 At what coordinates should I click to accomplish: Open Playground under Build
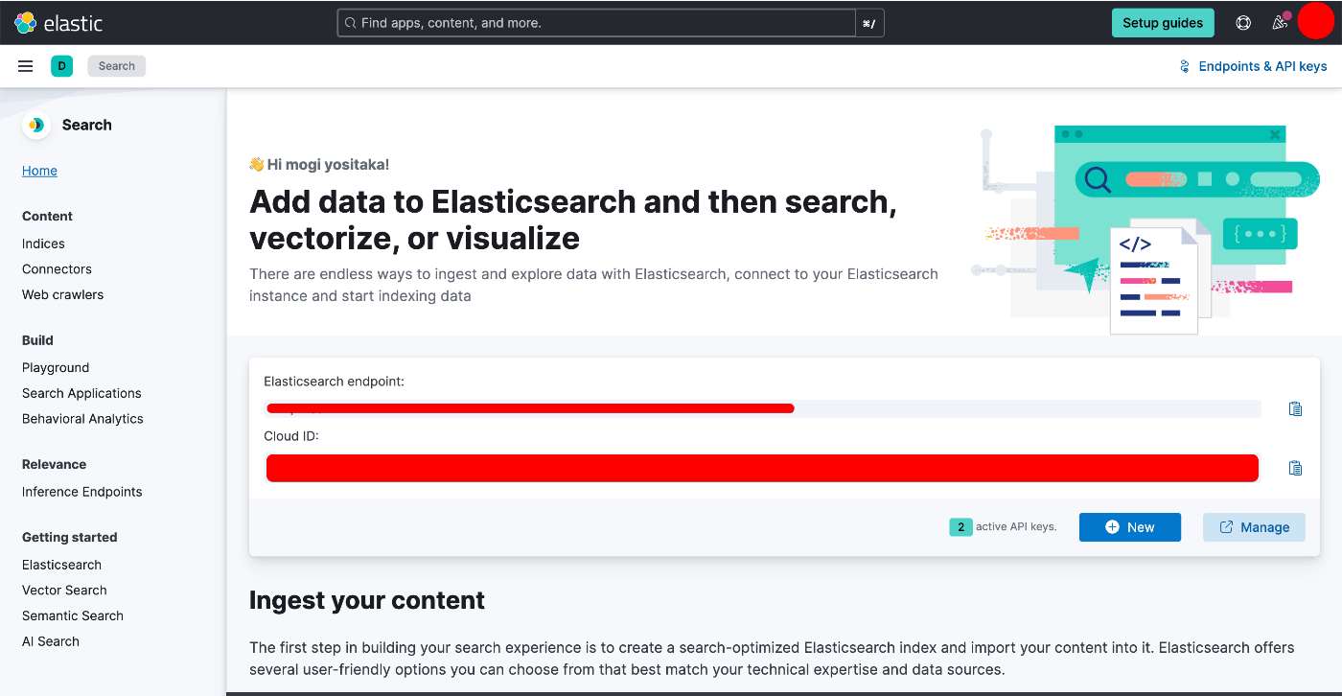click(56, 367)
